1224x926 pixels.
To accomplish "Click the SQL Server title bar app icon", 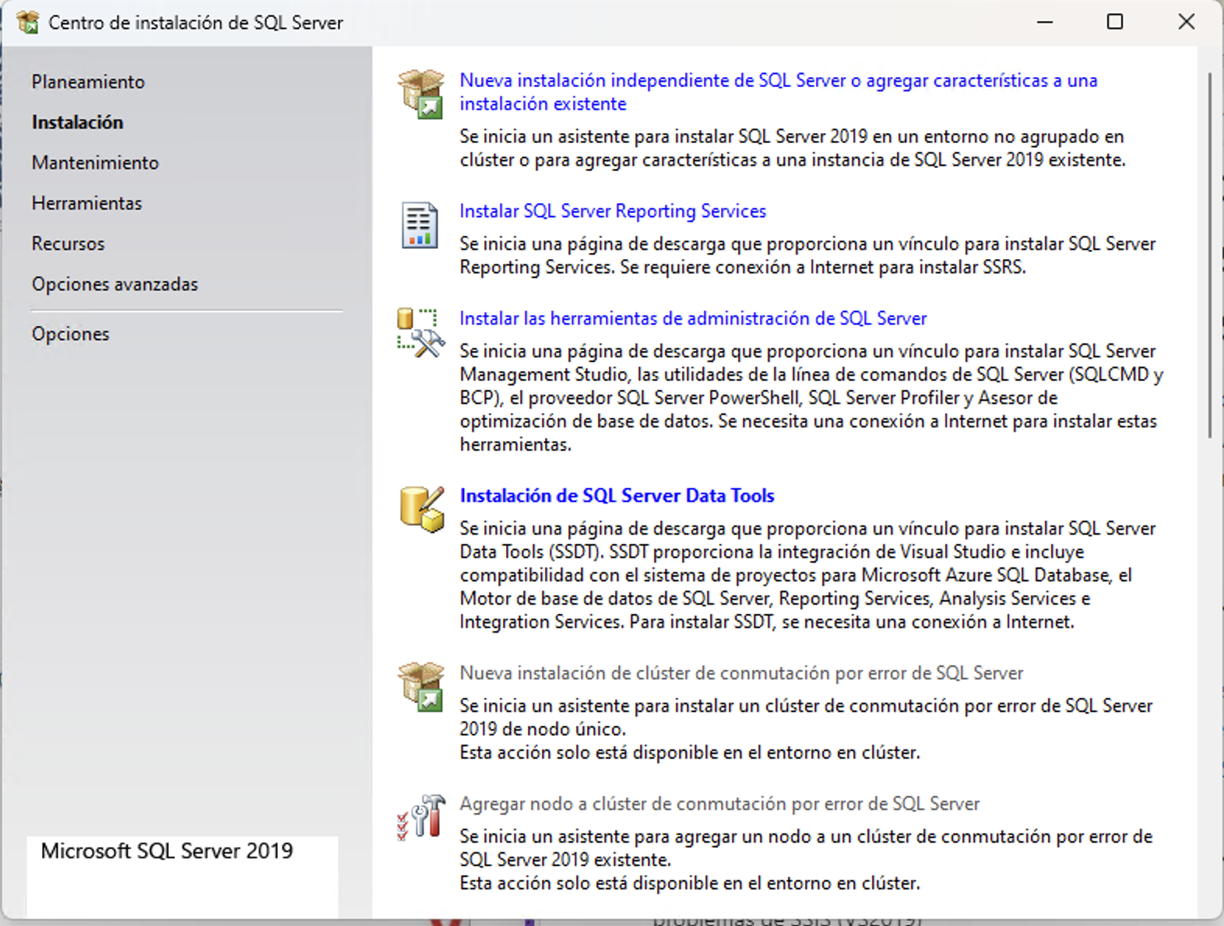I will point(28,23).
